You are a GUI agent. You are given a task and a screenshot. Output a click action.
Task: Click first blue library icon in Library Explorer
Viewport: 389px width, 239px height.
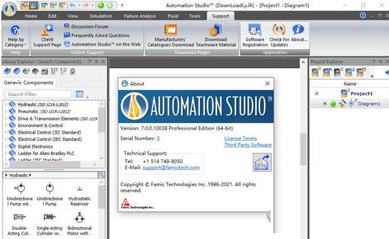[7, 72]
